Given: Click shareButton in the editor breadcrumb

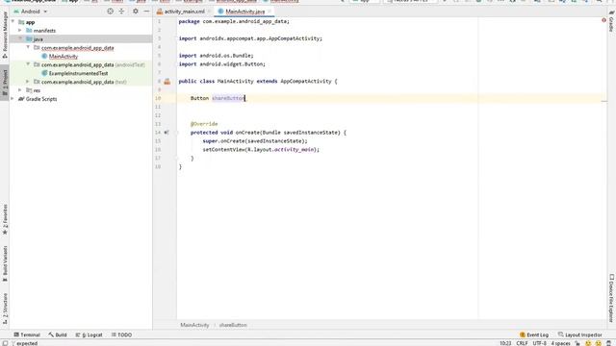Looking at the screenshot, I should coord(233,325).
